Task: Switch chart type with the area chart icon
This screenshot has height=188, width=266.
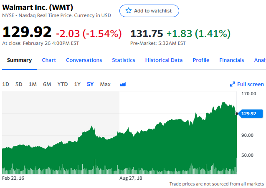Action: click(123, 84)
